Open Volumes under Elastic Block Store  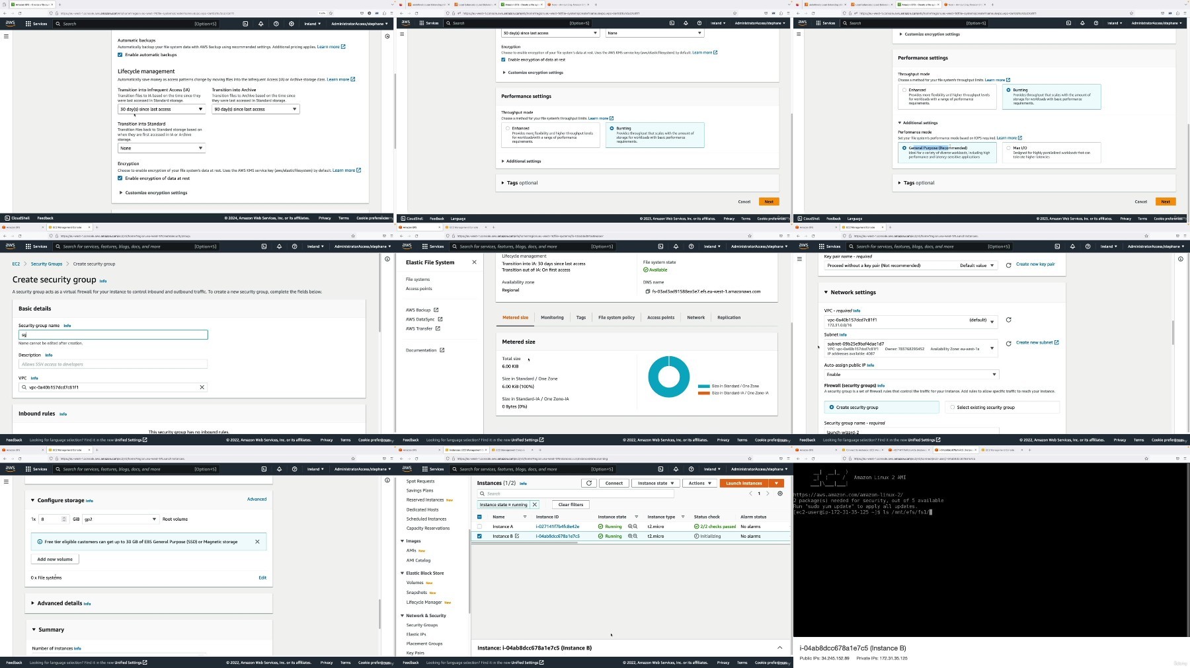415,583
